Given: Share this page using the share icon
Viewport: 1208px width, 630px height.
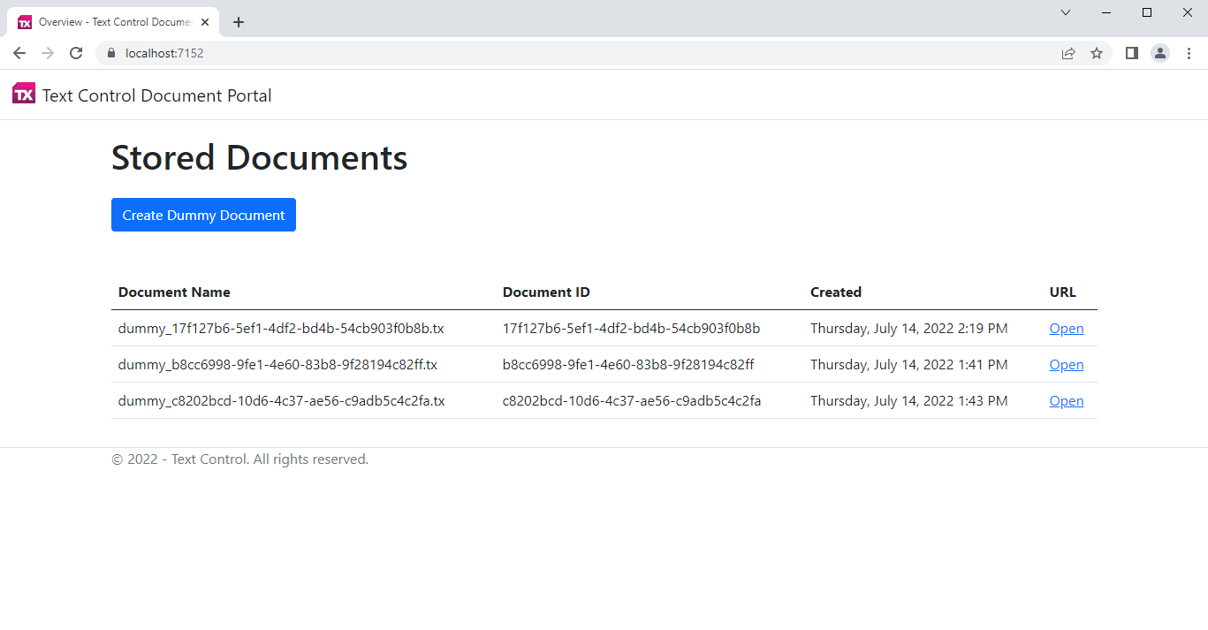Looking at the screenshot, I should coord(1068,53).
